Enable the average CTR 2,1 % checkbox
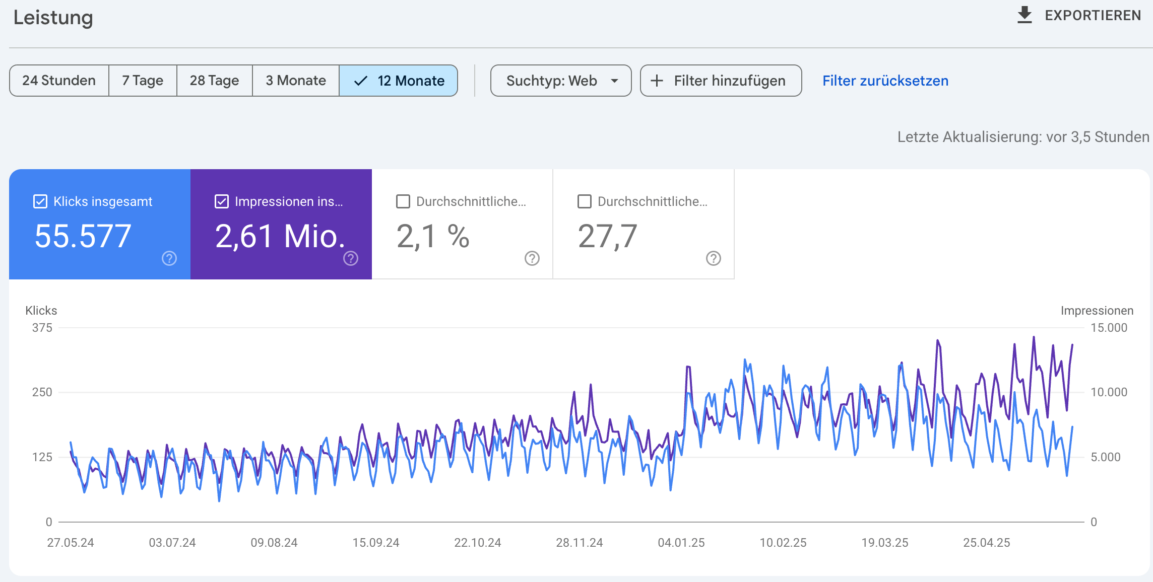The height and width of the screenshot is (582, 1153). point(403,201)
